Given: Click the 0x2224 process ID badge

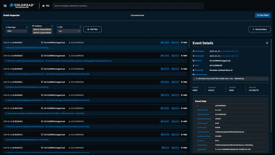Looking at the screenshot, I should (x=165, y=69).
